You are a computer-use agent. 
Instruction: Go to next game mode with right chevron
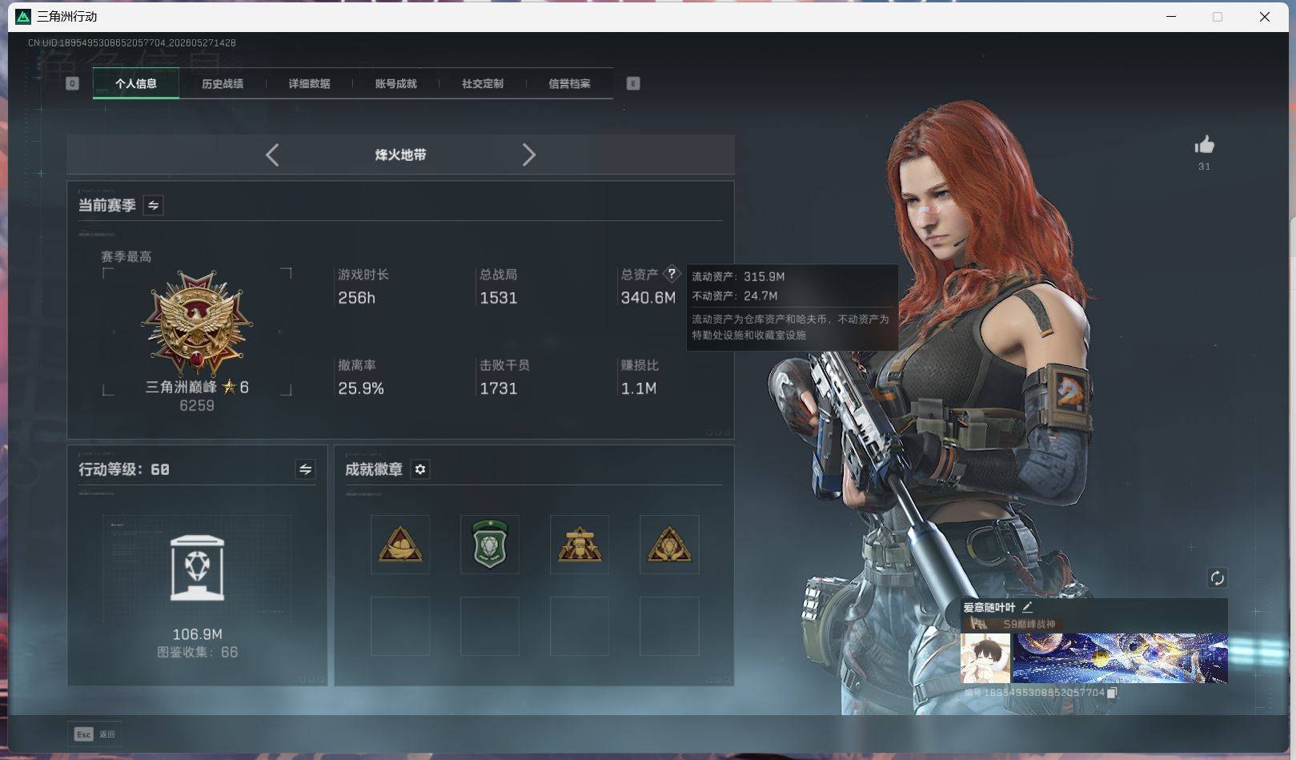click(x=528, y=155)
